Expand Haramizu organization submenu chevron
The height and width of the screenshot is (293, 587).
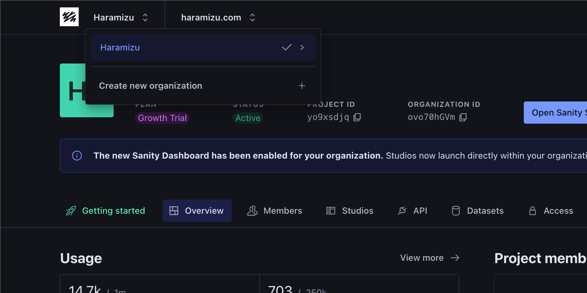click(x=302, y=47)
